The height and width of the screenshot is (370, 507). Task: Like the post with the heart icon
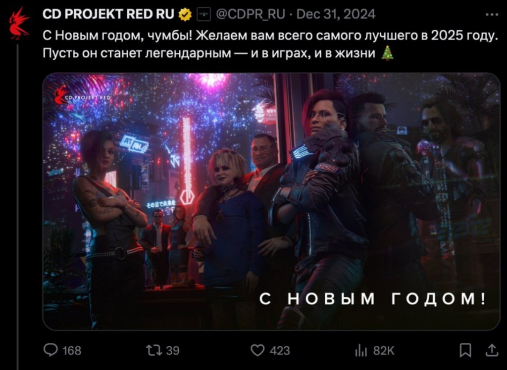point(257,350)
